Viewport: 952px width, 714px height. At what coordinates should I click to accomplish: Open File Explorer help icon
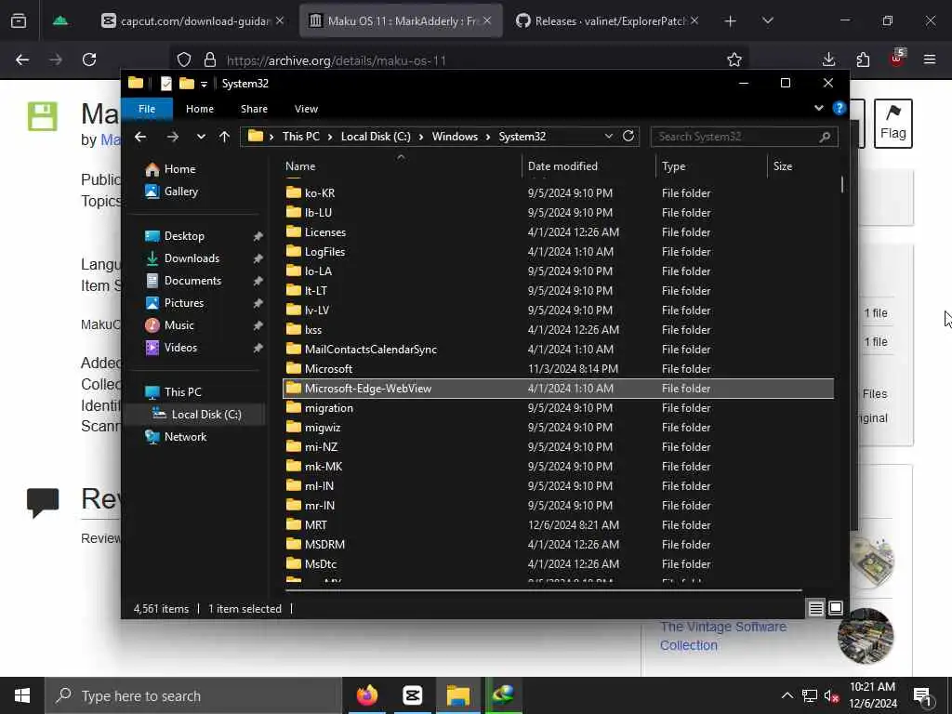840,108
